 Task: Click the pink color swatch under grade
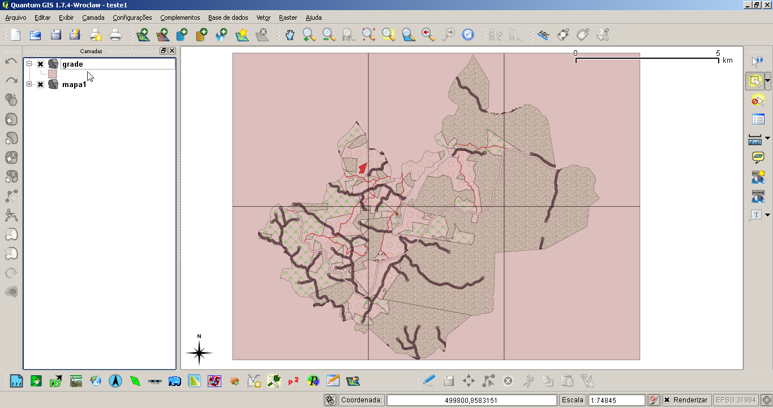pos(52,74)
